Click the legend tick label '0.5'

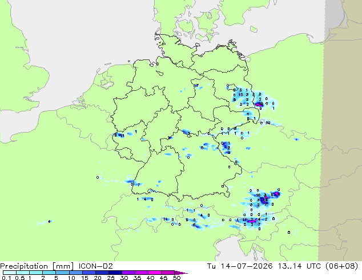coord(20,278)
